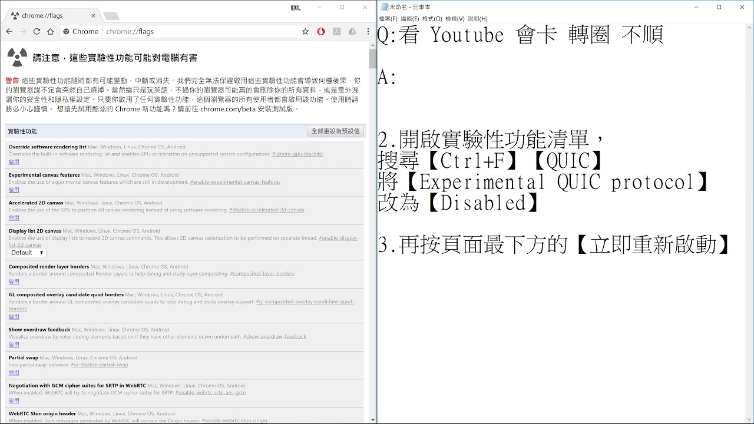The image size is (754, 424).
Task: Click the flags page scrollbar thumb
Action: click(x=373, y=58)
